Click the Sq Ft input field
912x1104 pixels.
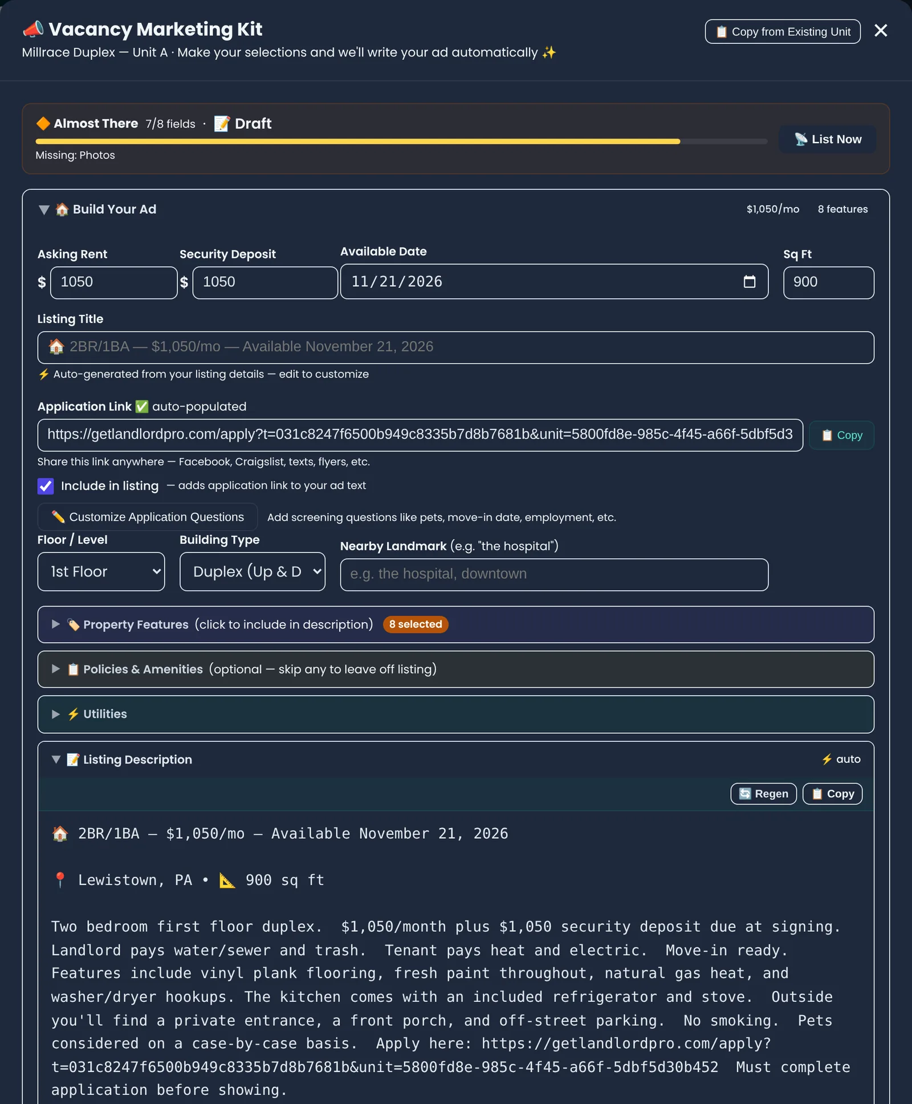pyautogui.click(x=828, y=282)
